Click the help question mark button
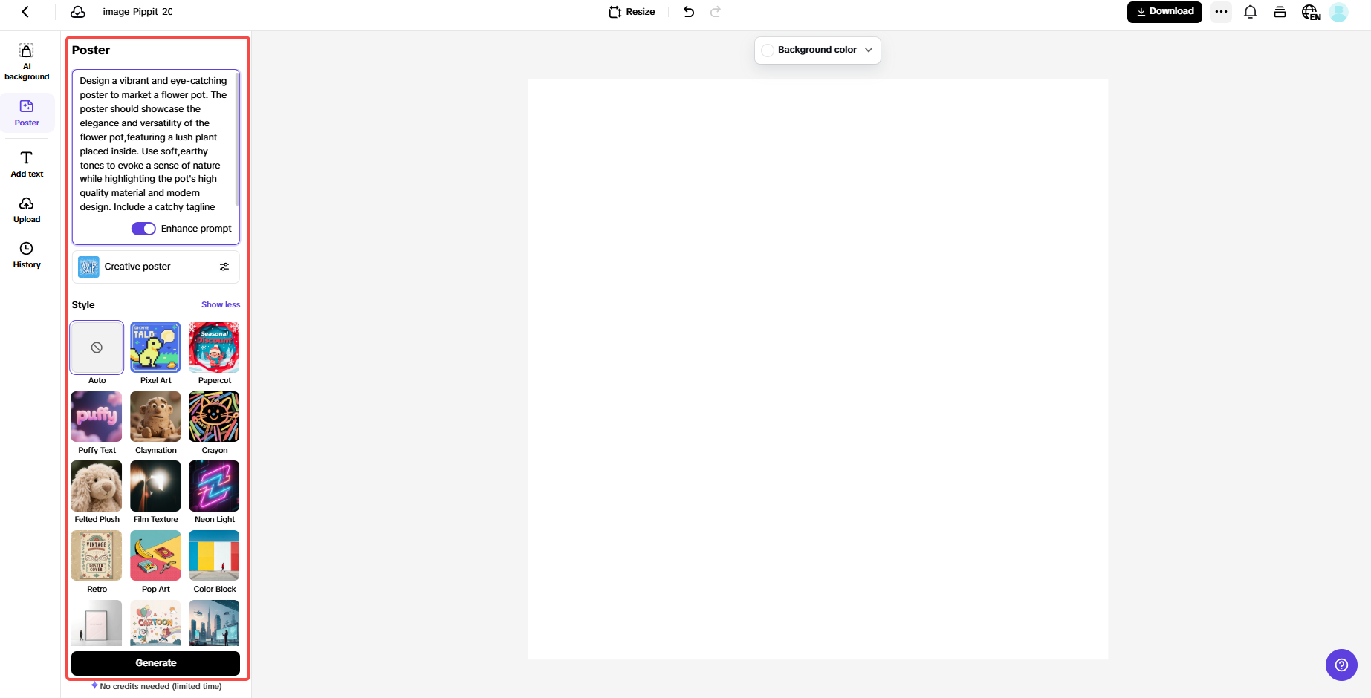 click(x=1341, y=665)
